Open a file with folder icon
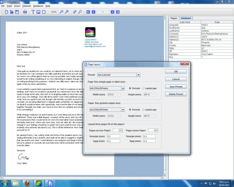 click(12, 12)
